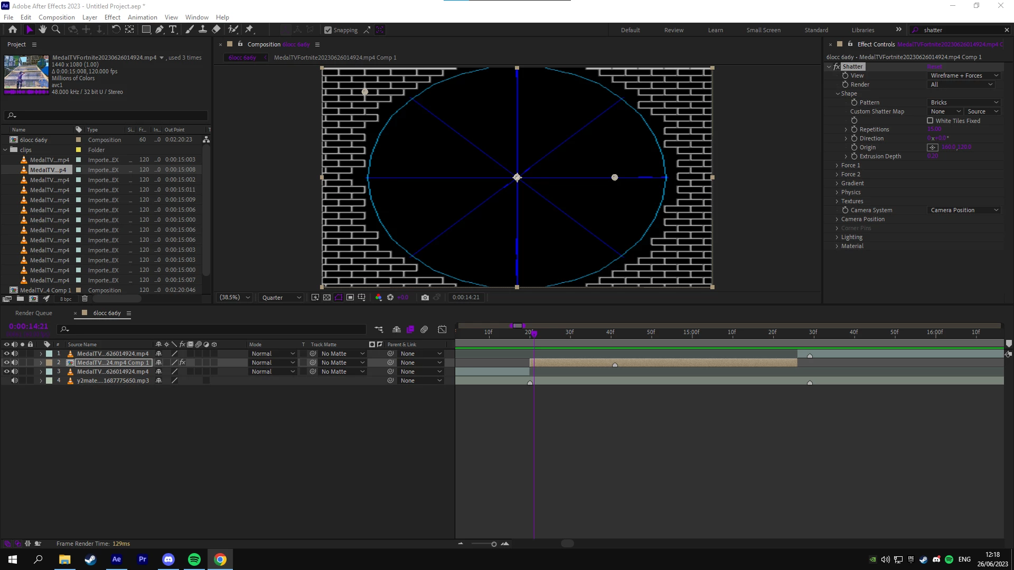This screenshot has height=570, width=1014.
Task: Click the timeline zoom slider
Action: (493, 544)
